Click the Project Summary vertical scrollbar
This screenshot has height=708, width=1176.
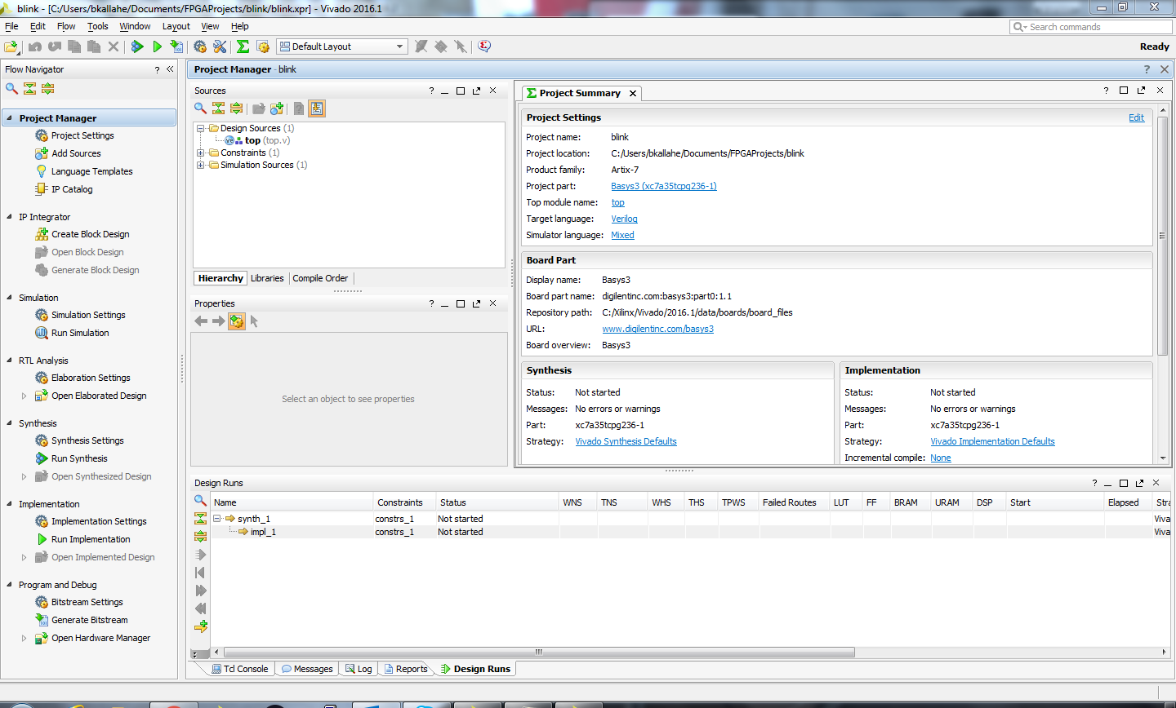(x=1162, y=236)
